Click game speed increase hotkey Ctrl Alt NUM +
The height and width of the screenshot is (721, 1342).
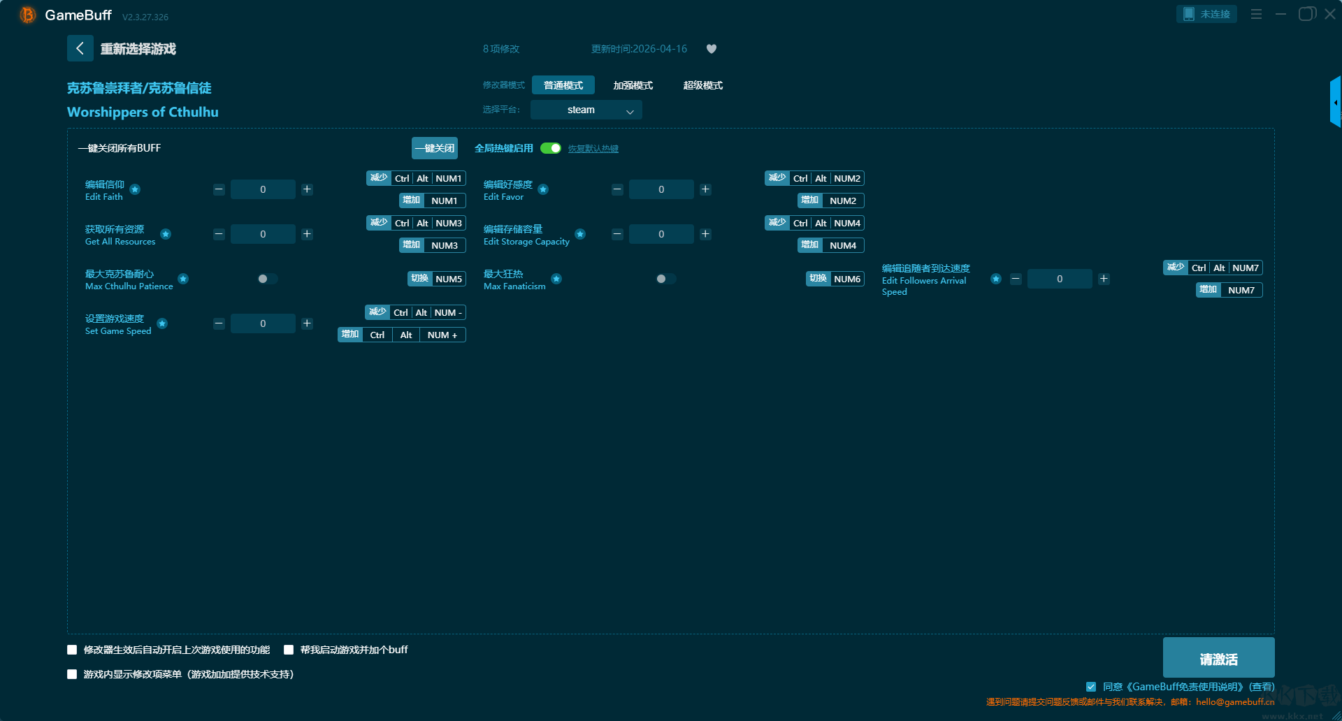point(402,335)
